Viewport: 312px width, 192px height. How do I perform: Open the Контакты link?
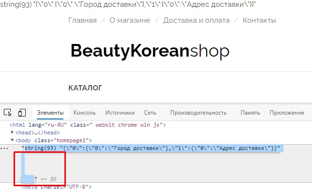[259, 20]
